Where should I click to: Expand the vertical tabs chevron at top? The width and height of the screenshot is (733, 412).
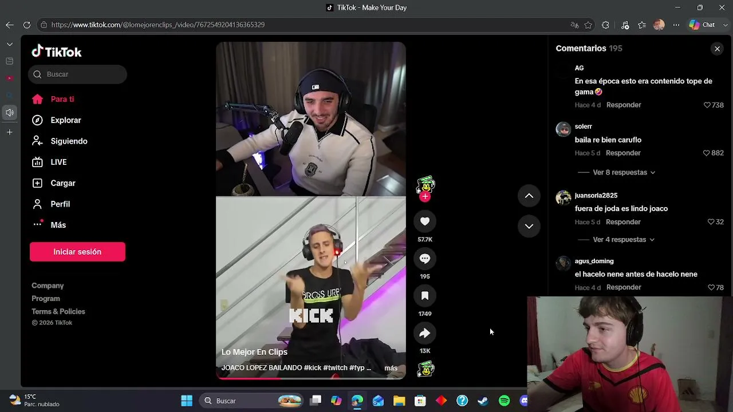10,44
